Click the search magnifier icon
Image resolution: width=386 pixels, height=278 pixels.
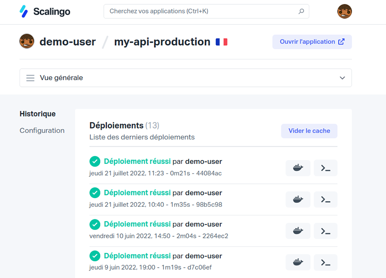(x=301, y=11)
